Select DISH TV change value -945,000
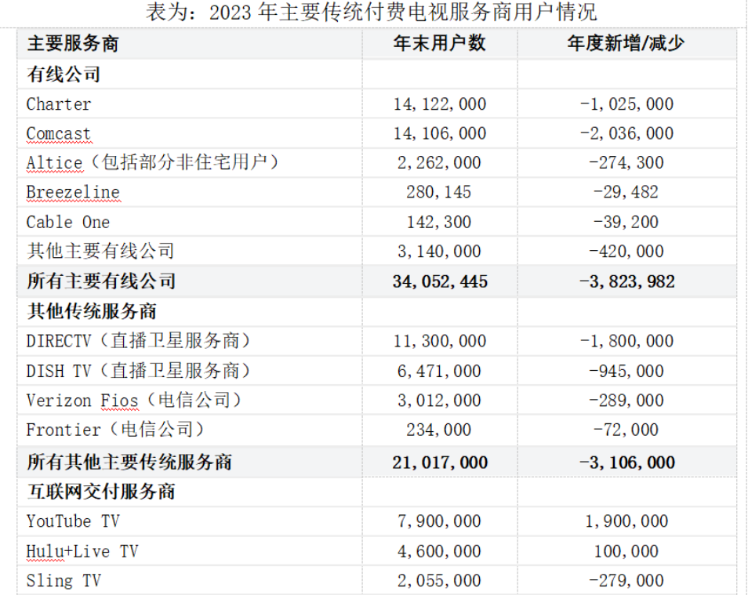The width and height of the screenshot is (748, 595). coord(626,372)
